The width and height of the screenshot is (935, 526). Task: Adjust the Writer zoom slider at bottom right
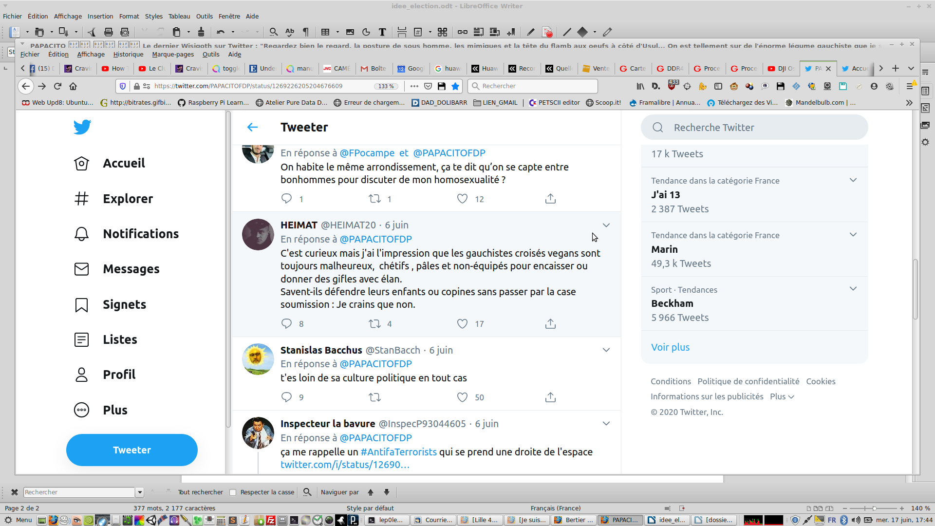[x=874, y=508]
